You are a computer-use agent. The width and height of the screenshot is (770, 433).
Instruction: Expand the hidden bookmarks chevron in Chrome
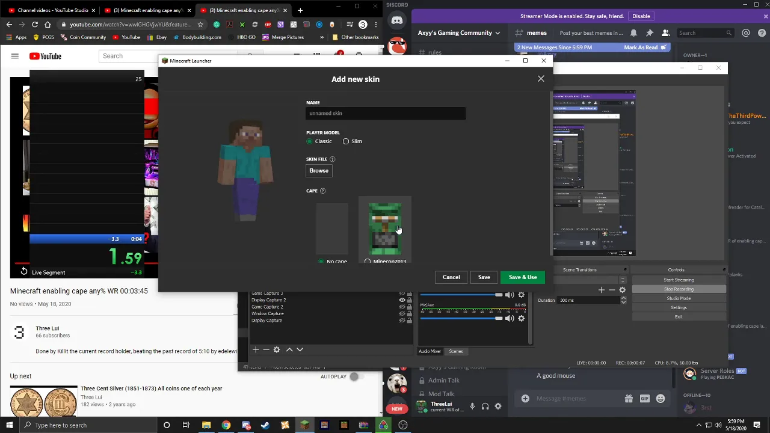[321, 37]
